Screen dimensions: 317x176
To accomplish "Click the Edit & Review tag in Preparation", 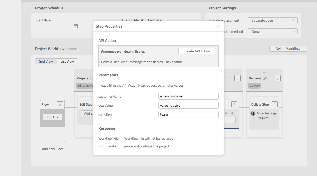I will [x=85, y=86].
